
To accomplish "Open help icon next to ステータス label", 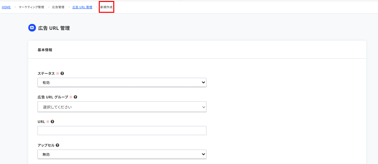I will coord(62,73).
